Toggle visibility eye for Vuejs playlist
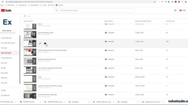Screen dimensions: 188x105 pyautogui.click(x=106, y=77)
